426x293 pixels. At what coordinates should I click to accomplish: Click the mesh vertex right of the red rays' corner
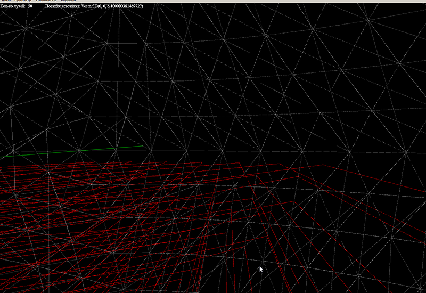(x=350, y=152)
